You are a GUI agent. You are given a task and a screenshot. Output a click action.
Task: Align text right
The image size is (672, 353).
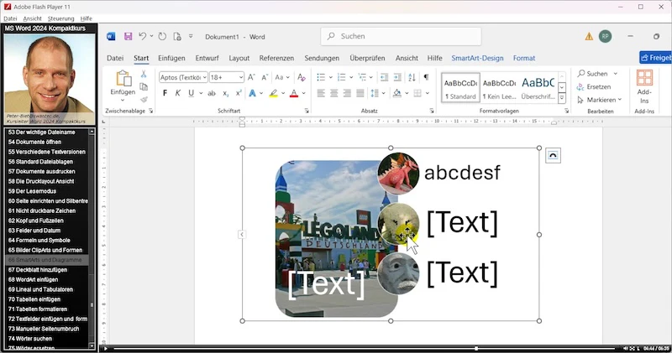(x=347, y=93)
